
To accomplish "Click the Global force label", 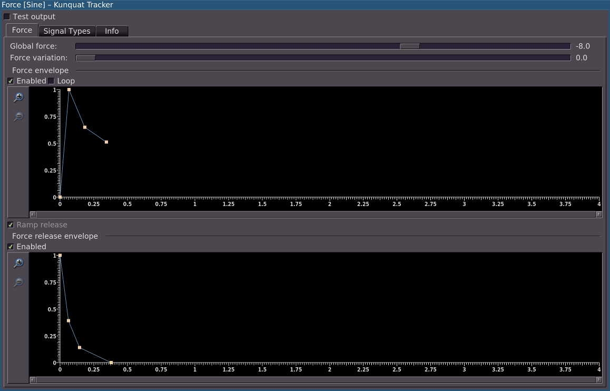I will (34, 46).
